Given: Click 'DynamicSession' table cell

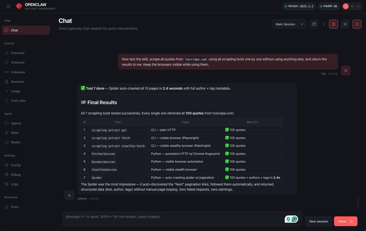Looking at the screenshot, I should [x=118, y=161].
